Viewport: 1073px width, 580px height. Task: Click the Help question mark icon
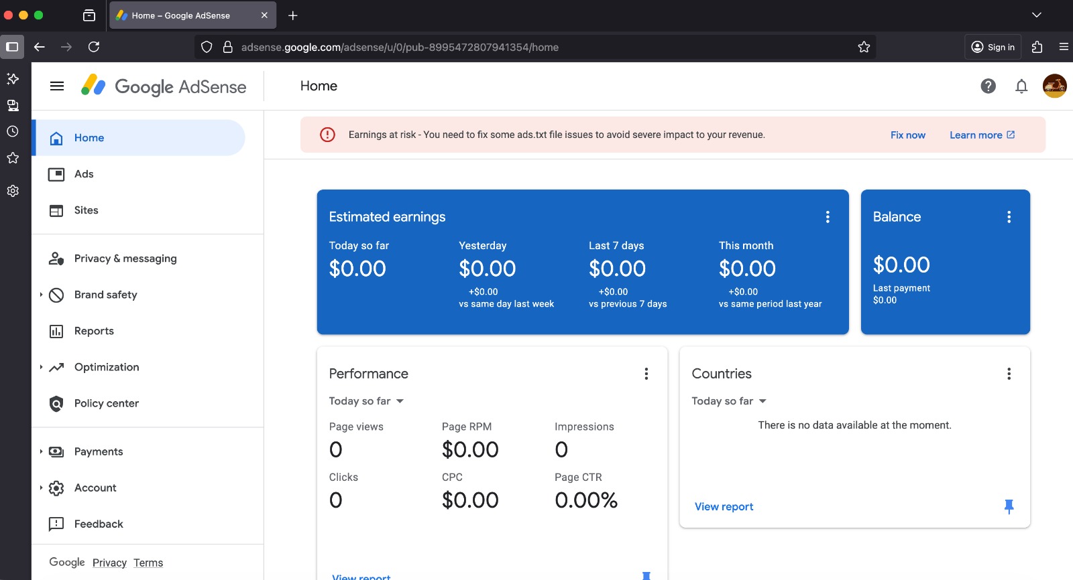(x=988, y=86)
